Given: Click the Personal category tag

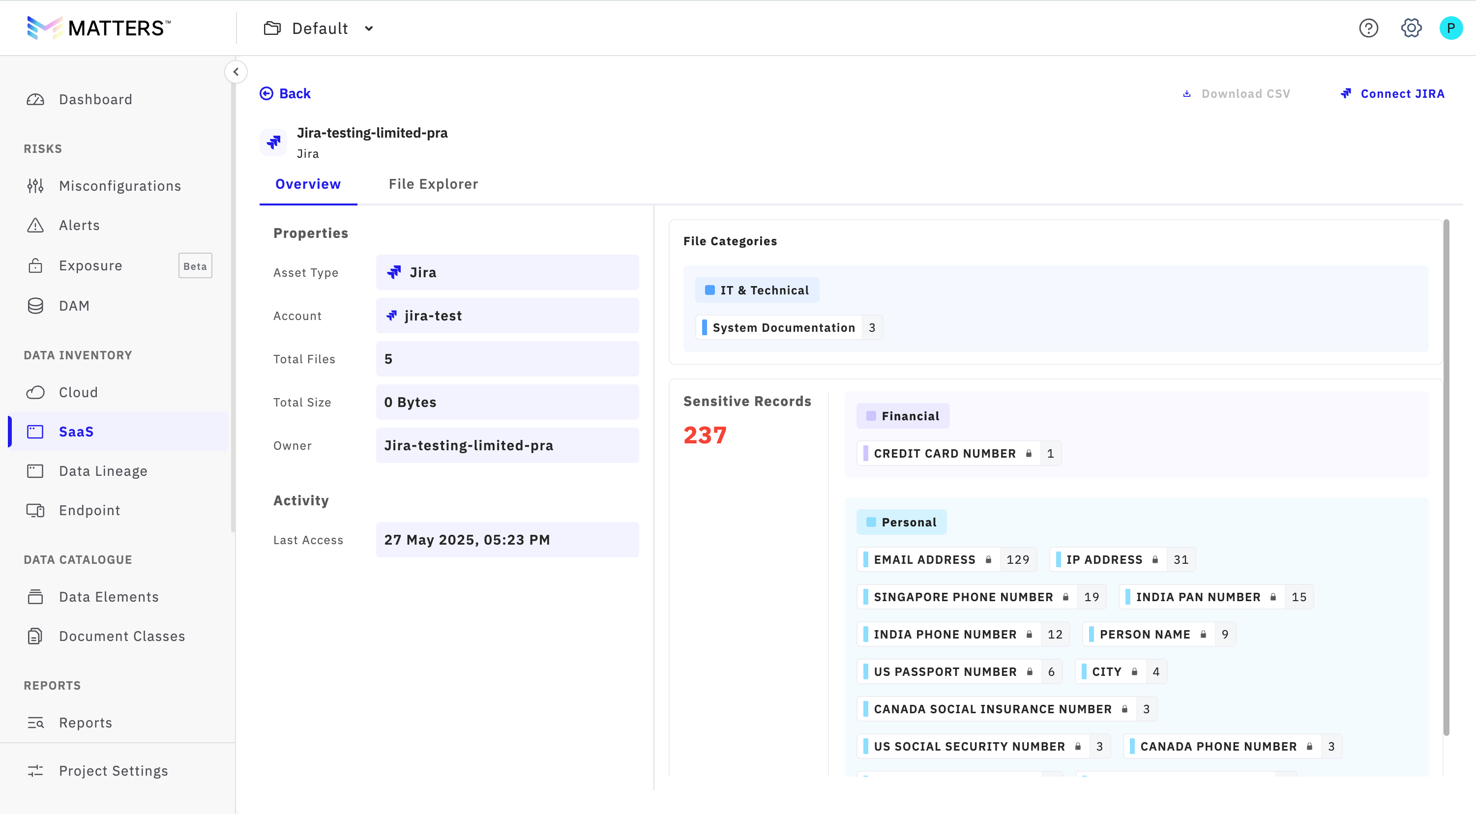Looking at the screenshot, I should 901,523.
